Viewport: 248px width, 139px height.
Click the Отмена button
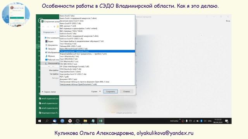coord(126,92)
